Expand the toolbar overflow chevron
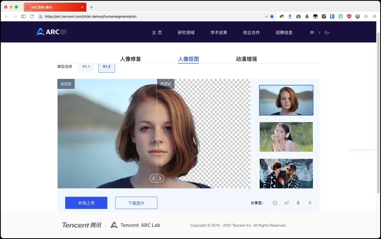Viewport: 381px width, 239px height. [x=366, y=16]
